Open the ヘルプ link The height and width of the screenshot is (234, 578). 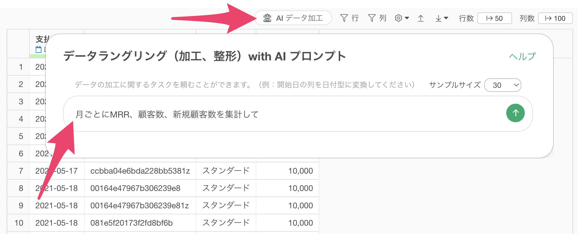point(522,56)
